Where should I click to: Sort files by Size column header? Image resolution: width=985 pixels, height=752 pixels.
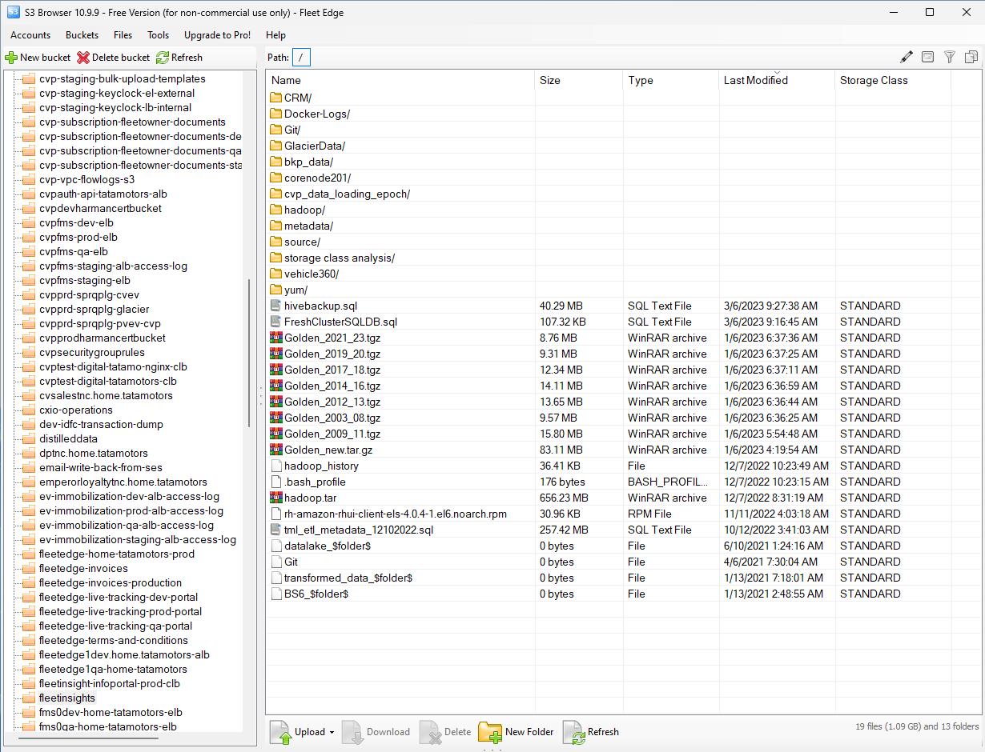550,80
